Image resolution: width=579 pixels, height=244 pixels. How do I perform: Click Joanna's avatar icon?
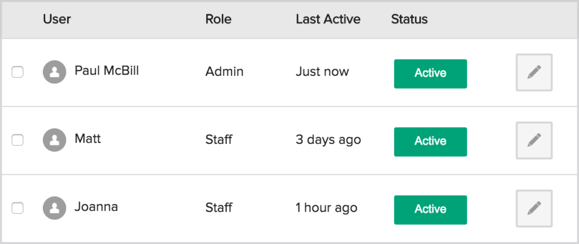(x=54, y=208)
